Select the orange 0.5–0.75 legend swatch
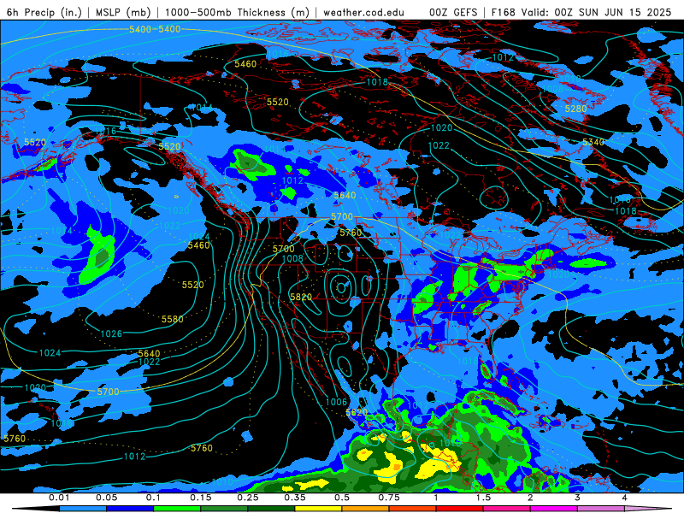Image resolution: width=684 pixels, height=513 pixels. pos(366,509)
